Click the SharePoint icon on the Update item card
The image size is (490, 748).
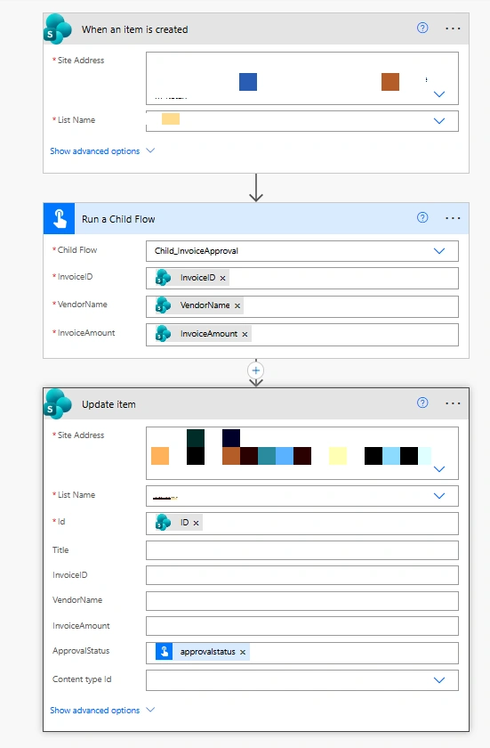tap(58, 404)
